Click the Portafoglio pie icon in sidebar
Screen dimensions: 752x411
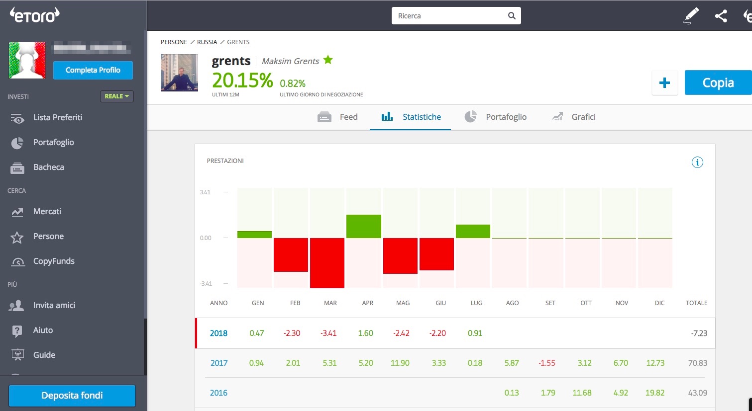click(x=17, y=143)
